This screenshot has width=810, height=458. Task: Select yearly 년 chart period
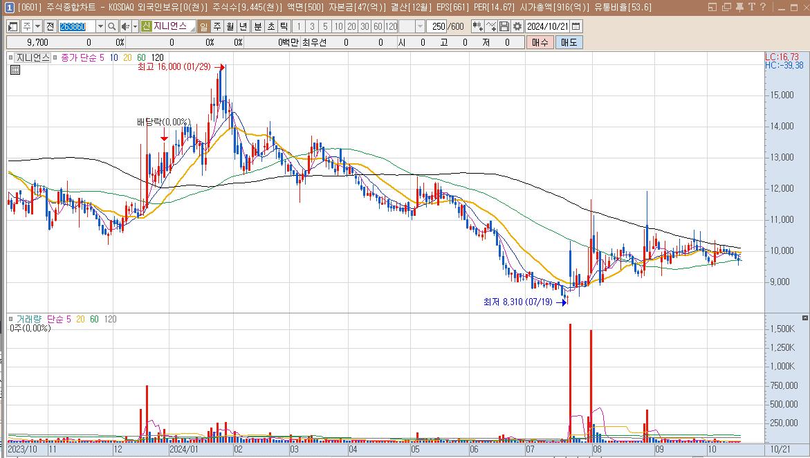243,26
